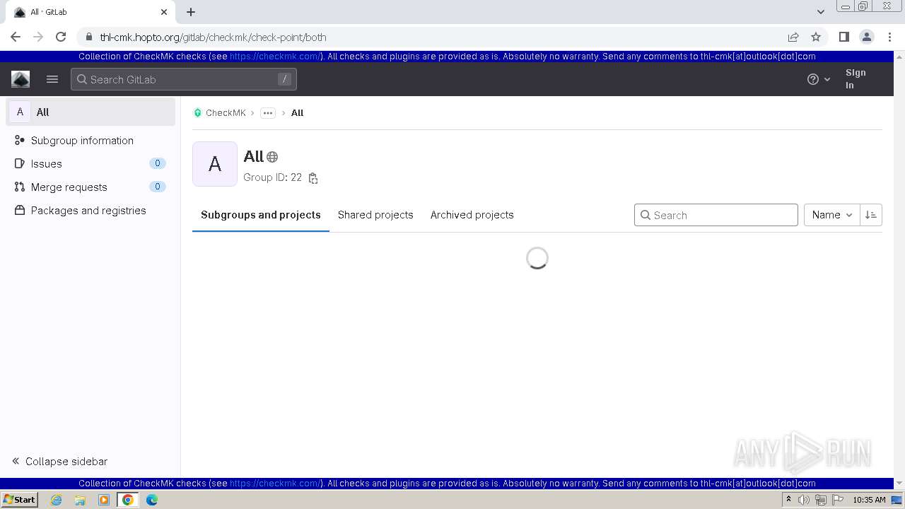Viewport: 905px width, 509px height.
Task: Open File Explorer from taskbar
Action: click(80, 500)
